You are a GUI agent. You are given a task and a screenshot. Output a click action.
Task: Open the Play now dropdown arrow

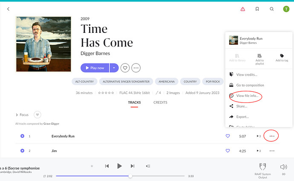click(x=114, y=68)
